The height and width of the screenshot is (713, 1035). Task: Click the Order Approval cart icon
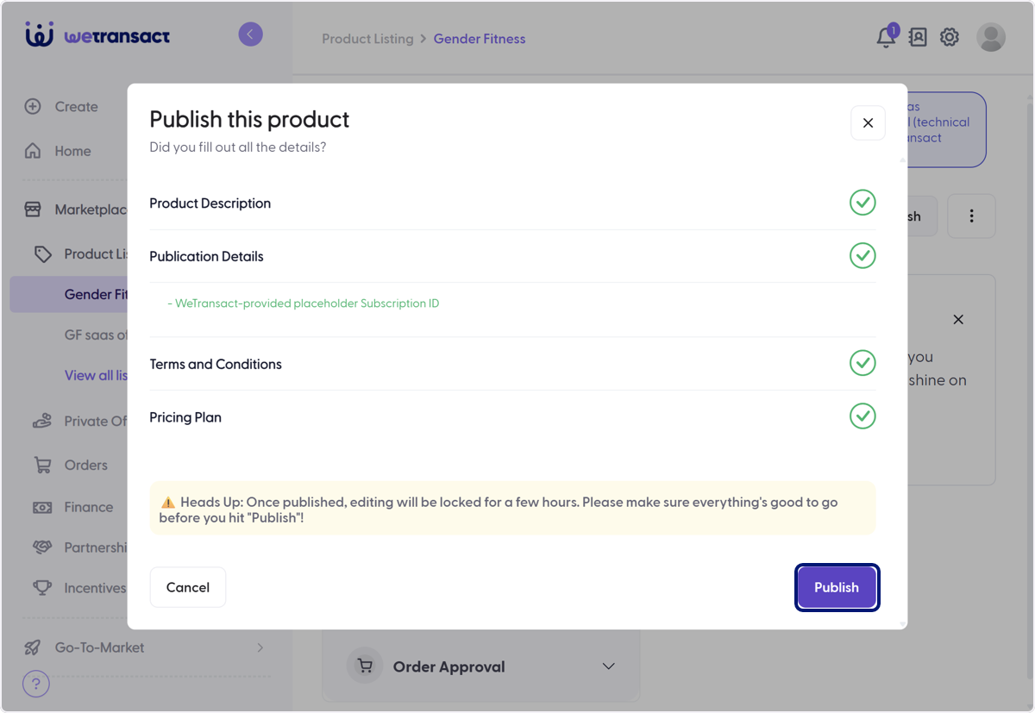(365, 666)
